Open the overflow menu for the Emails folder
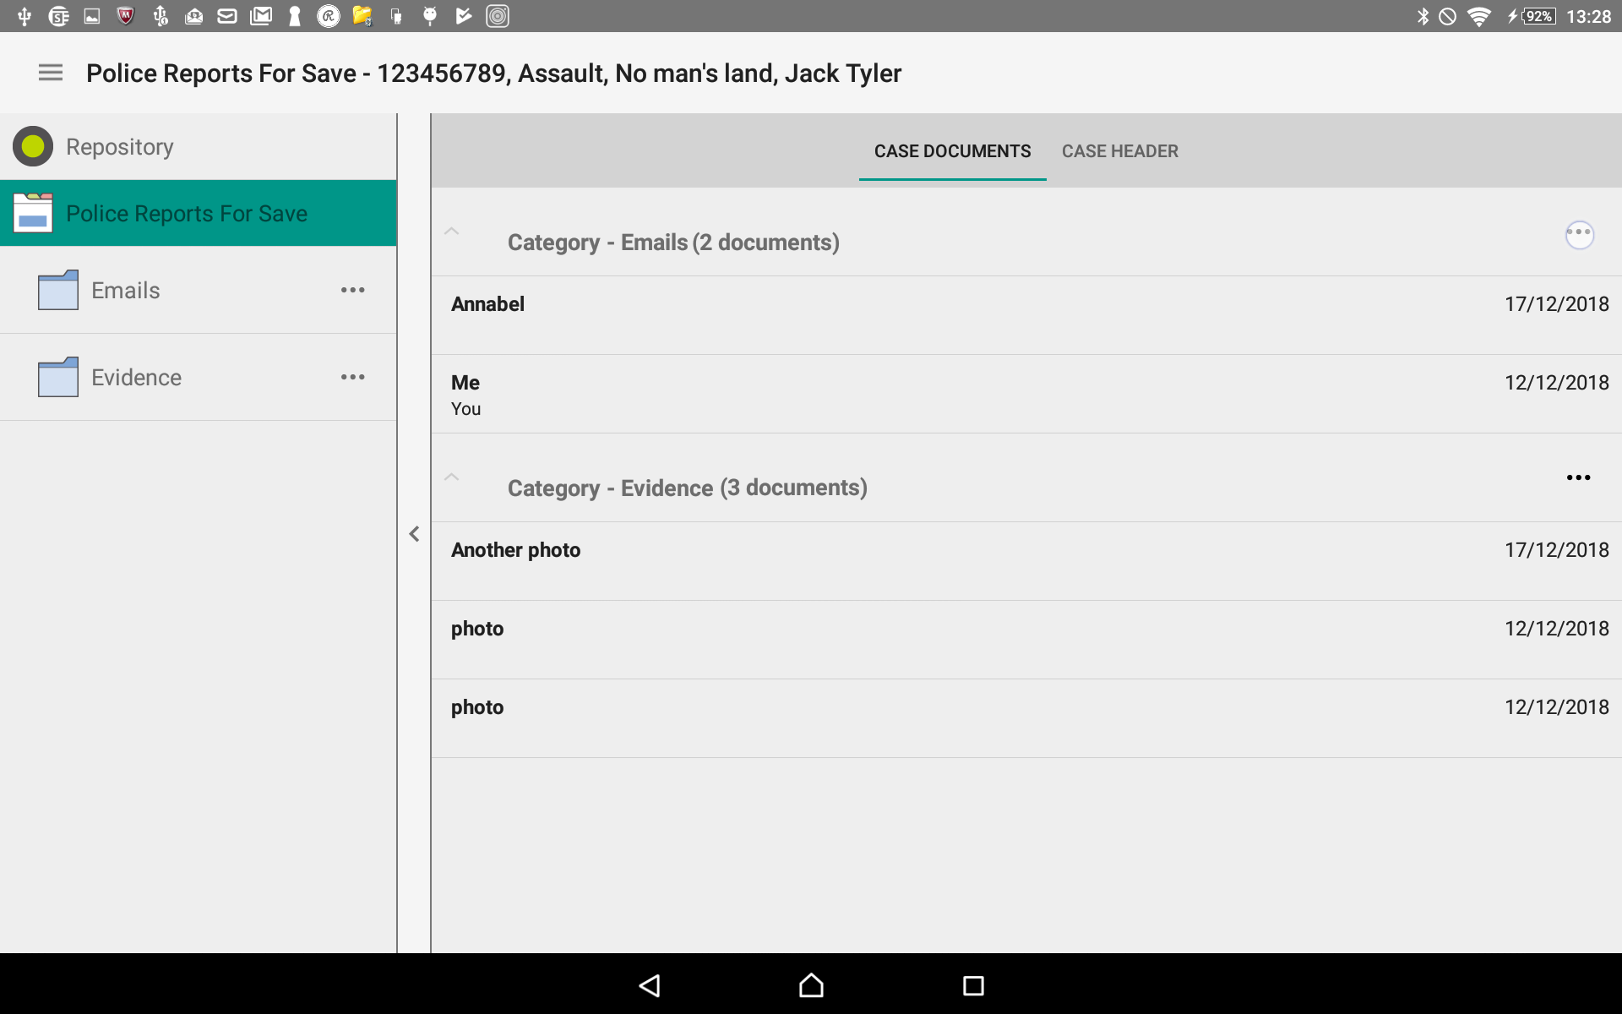The width and height of the screenshot is (1622, 1014). 352,290
